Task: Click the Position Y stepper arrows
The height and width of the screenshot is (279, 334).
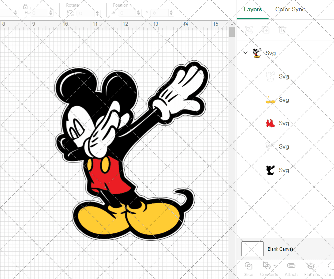Action: coord(171,13)
